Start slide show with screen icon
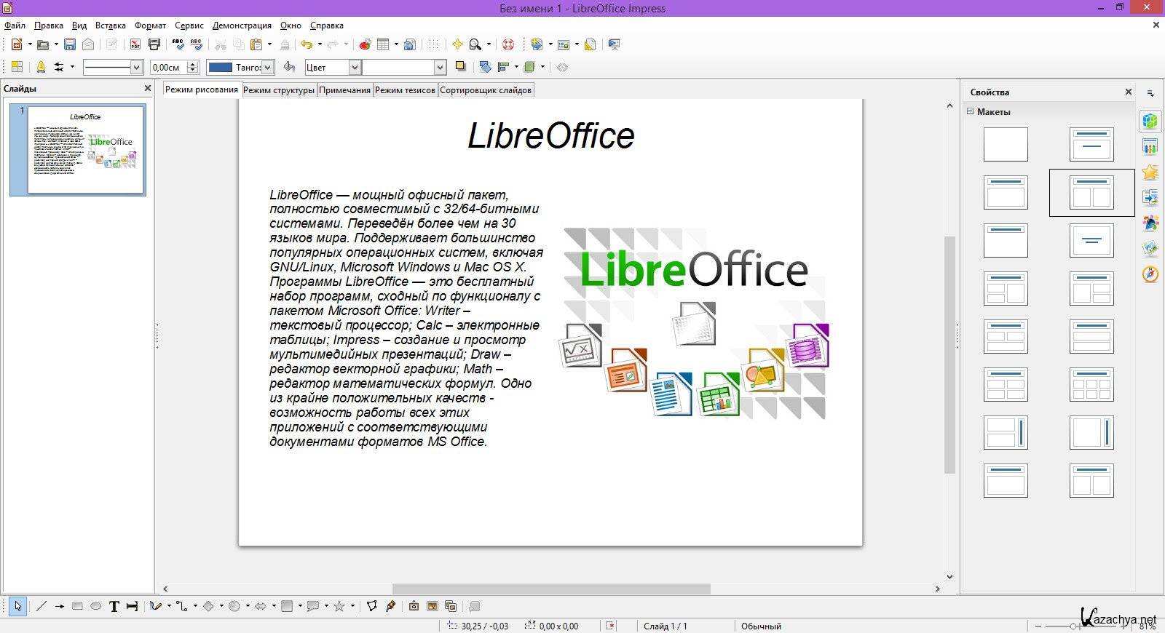This screenshot has width=1165, height=633. pyautogui.click(x=614, y=44)
